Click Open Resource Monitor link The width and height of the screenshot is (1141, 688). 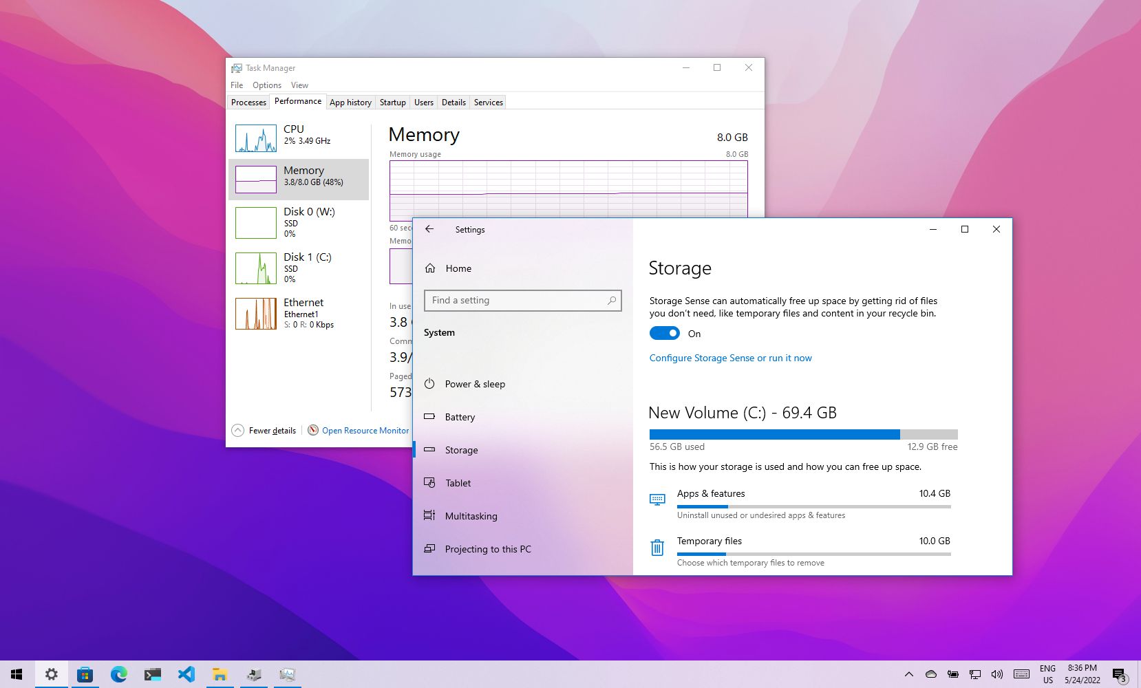coord(365,431)
